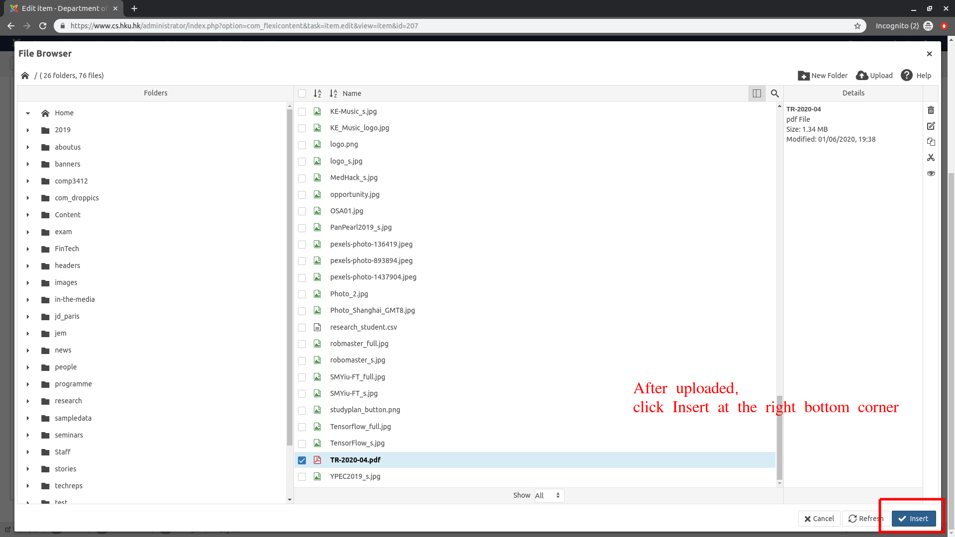This screenshot has width=955, height=537.
Task: Click the search icon in file list
Action: point(774,93)
